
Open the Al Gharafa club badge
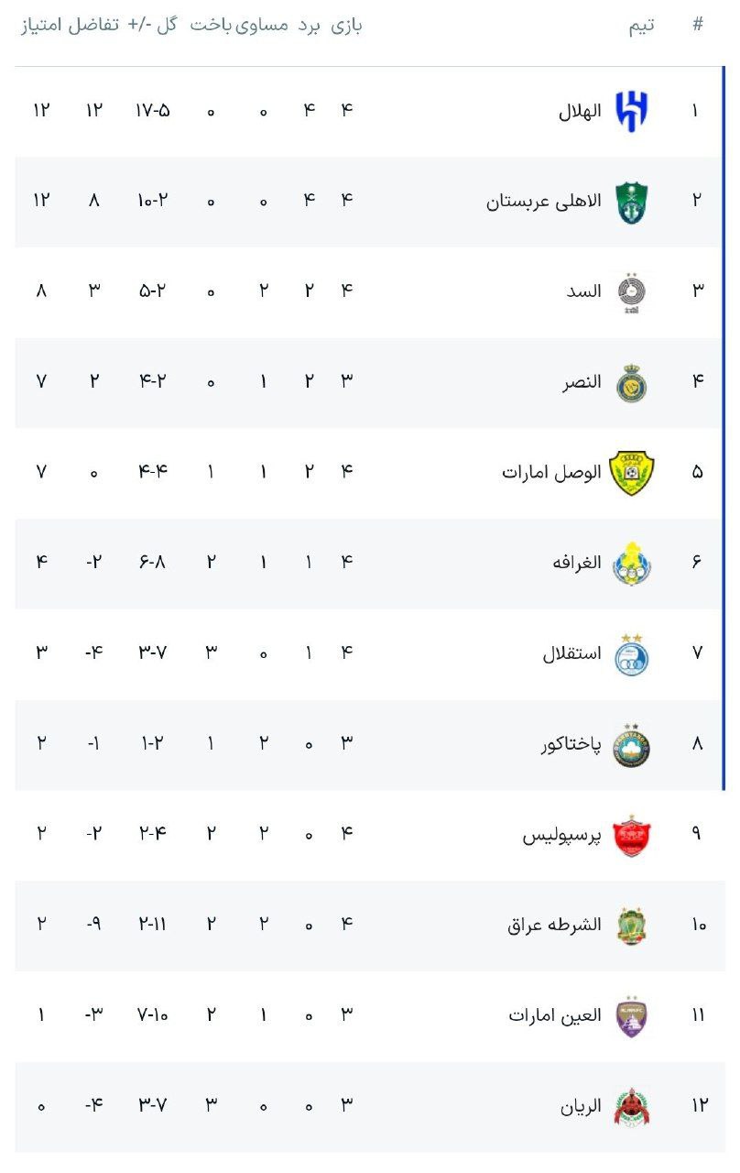point(631,563)
